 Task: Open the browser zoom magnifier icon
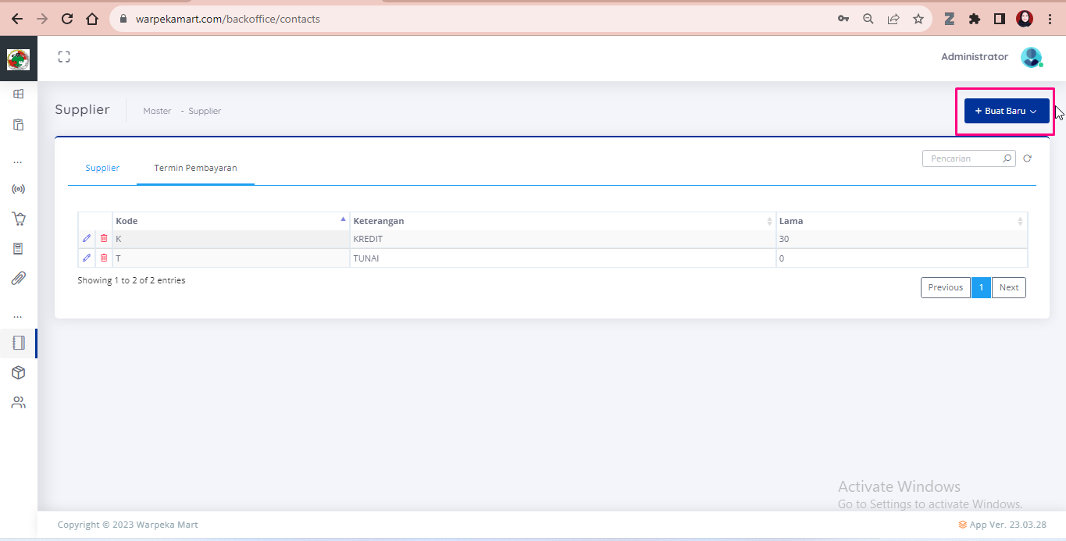(x=868, y=19)
